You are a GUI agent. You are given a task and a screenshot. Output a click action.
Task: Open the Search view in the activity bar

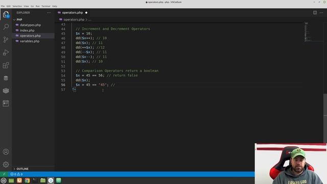point(6,27)
